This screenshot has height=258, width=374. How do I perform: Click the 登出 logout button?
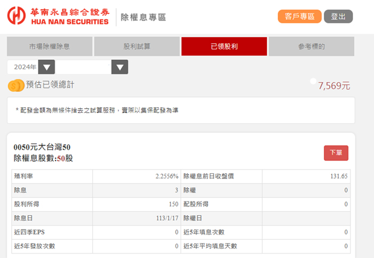(x=338, y=17)
